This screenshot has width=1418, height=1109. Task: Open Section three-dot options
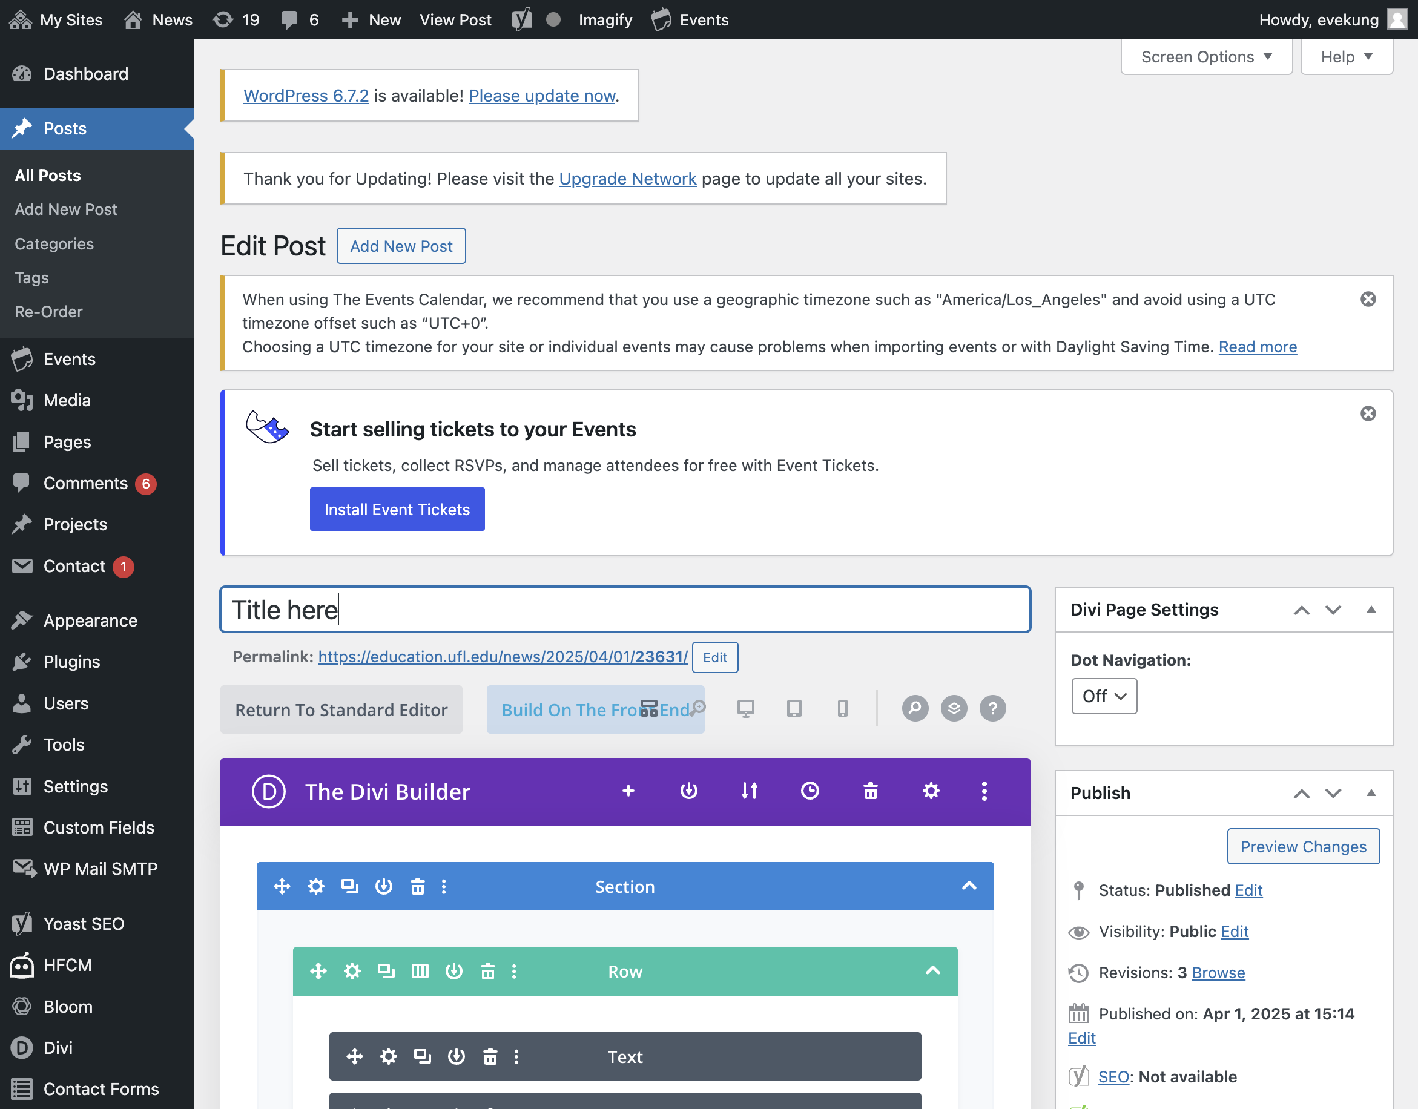click(444, 886)
